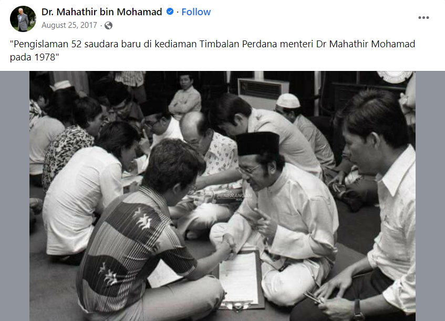Click the grey margin left of the photo

pos(15,196)
